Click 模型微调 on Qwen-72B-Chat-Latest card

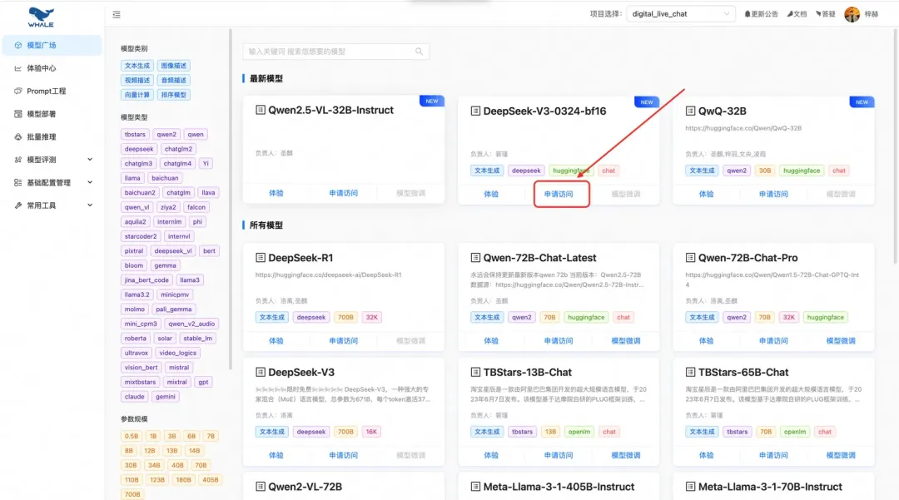tap(625, 341)
